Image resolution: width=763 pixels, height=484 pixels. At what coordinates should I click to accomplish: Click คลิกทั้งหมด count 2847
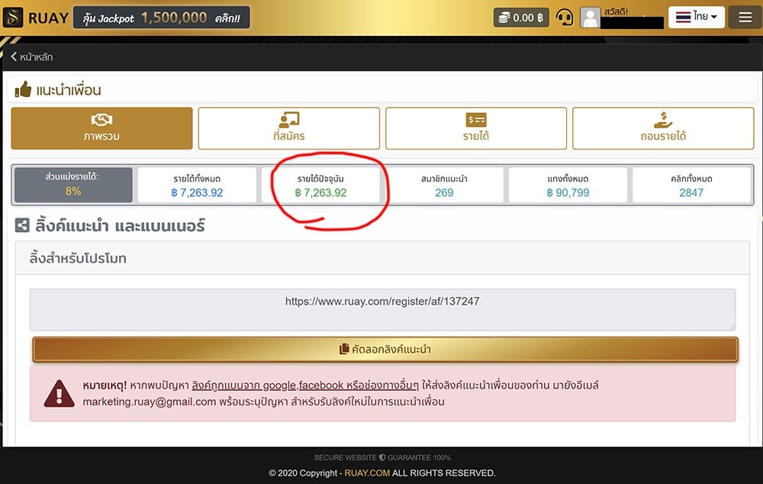click(691, 193)
